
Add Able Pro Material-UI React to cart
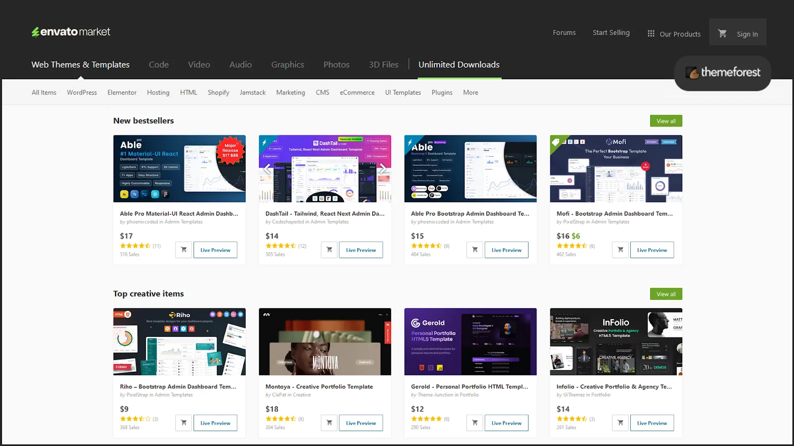pos(184,250)
